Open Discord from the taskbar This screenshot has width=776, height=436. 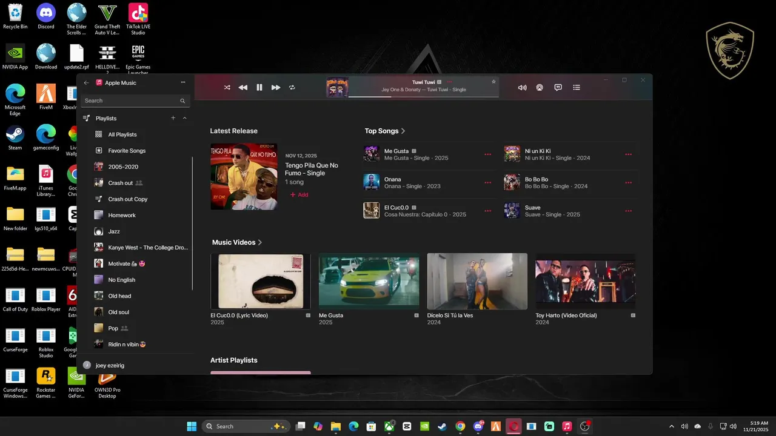coord(478,426)
